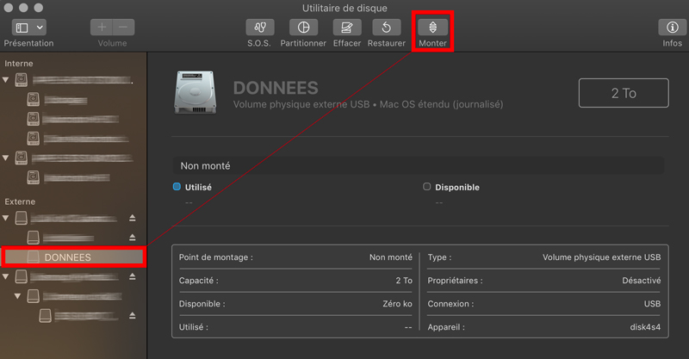Select the DONNEES volume in sidebar
This screenshot has width=689, height=359.
coord(67,257)
